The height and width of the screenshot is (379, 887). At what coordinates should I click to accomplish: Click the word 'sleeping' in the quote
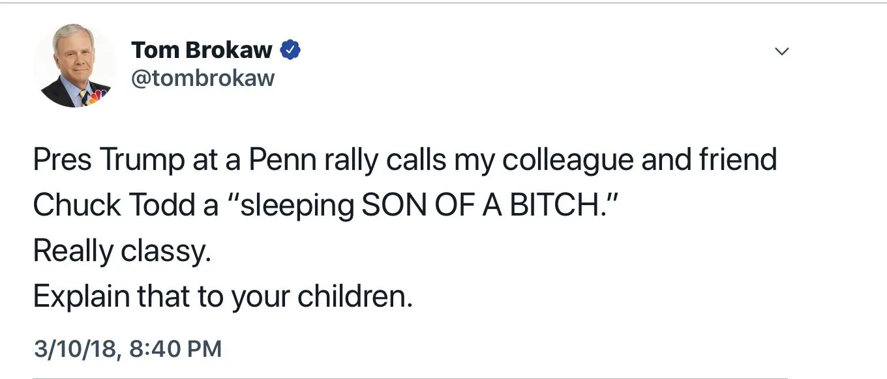[x=295, y=206]
